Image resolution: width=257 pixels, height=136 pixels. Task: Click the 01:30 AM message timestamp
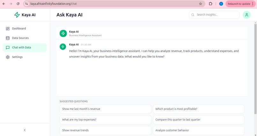click(86, 44)
